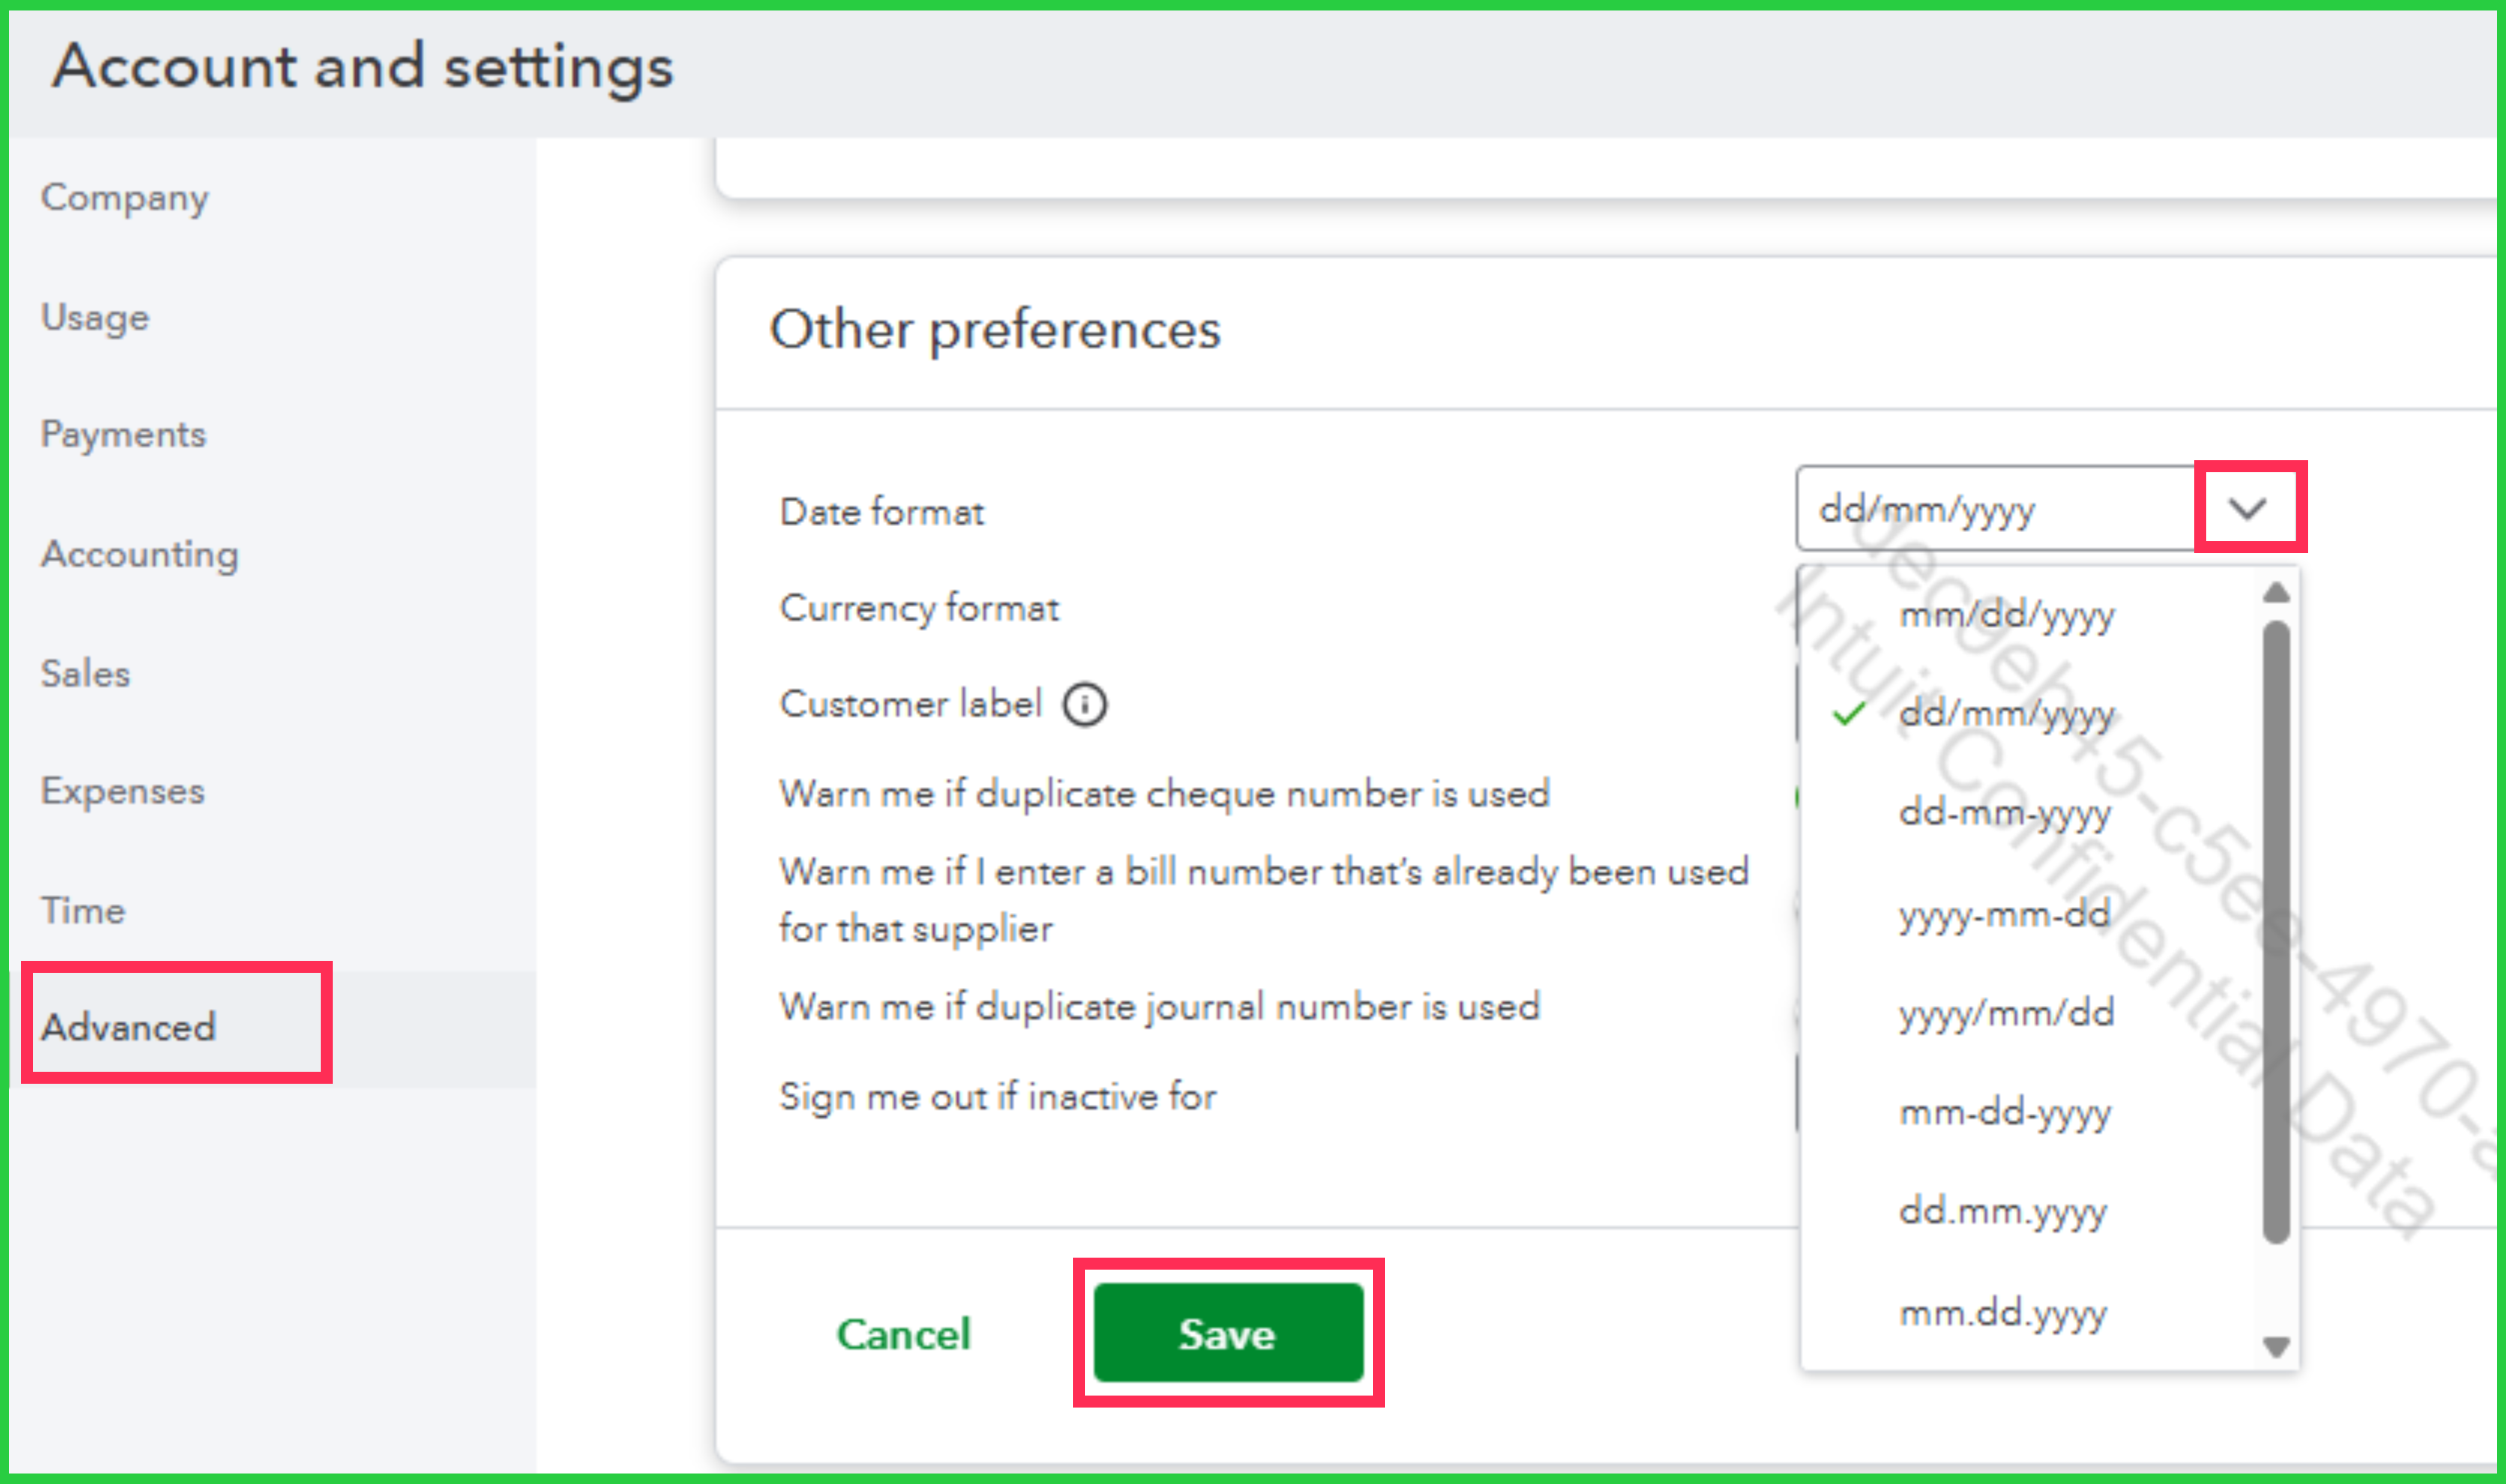The height and width of the screenshot is (1484, 2506).
Task: Click the scrollbar down arrow in date list
Action: point(2276,1346)
